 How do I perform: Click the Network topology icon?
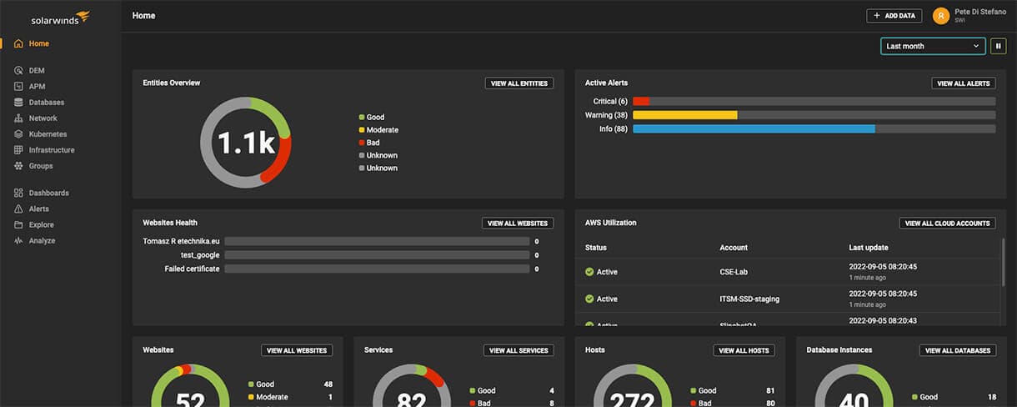coord(18,118)
